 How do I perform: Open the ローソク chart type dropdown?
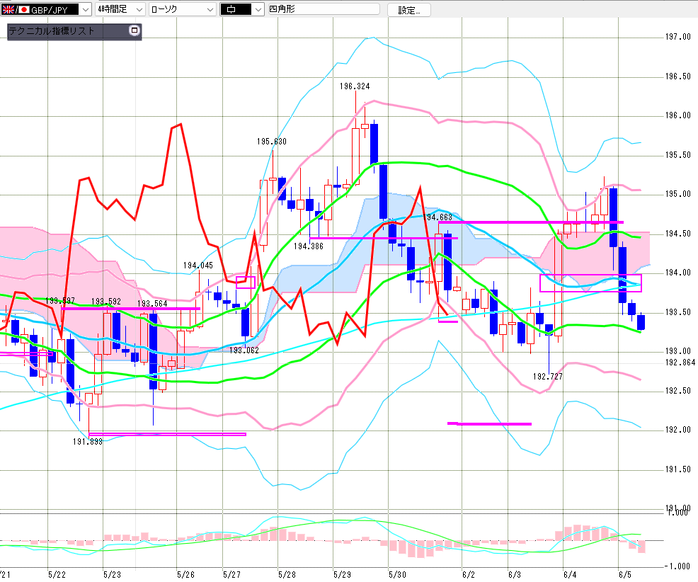click(x=183, y=9)
